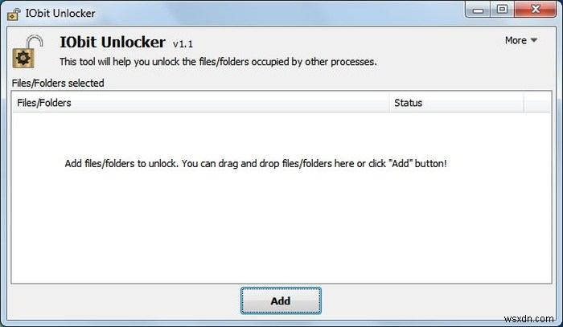
Task: Maximize the IObit Unlocker window
Action: point(503,10)
